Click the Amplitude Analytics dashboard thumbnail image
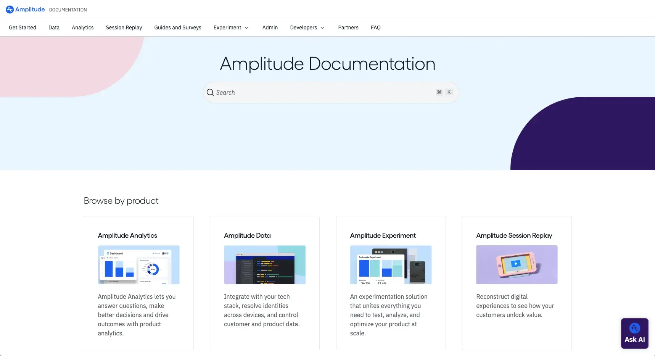The image size is (655, 356). pyautogui.click(x=138, y=265)
